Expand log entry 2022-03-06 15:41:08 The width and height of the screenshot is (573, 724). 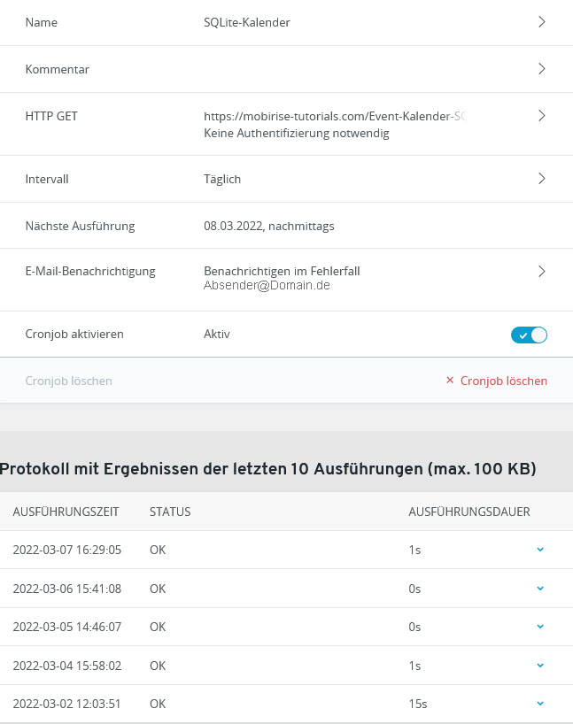pyautogui.click(x=540, y=588)
